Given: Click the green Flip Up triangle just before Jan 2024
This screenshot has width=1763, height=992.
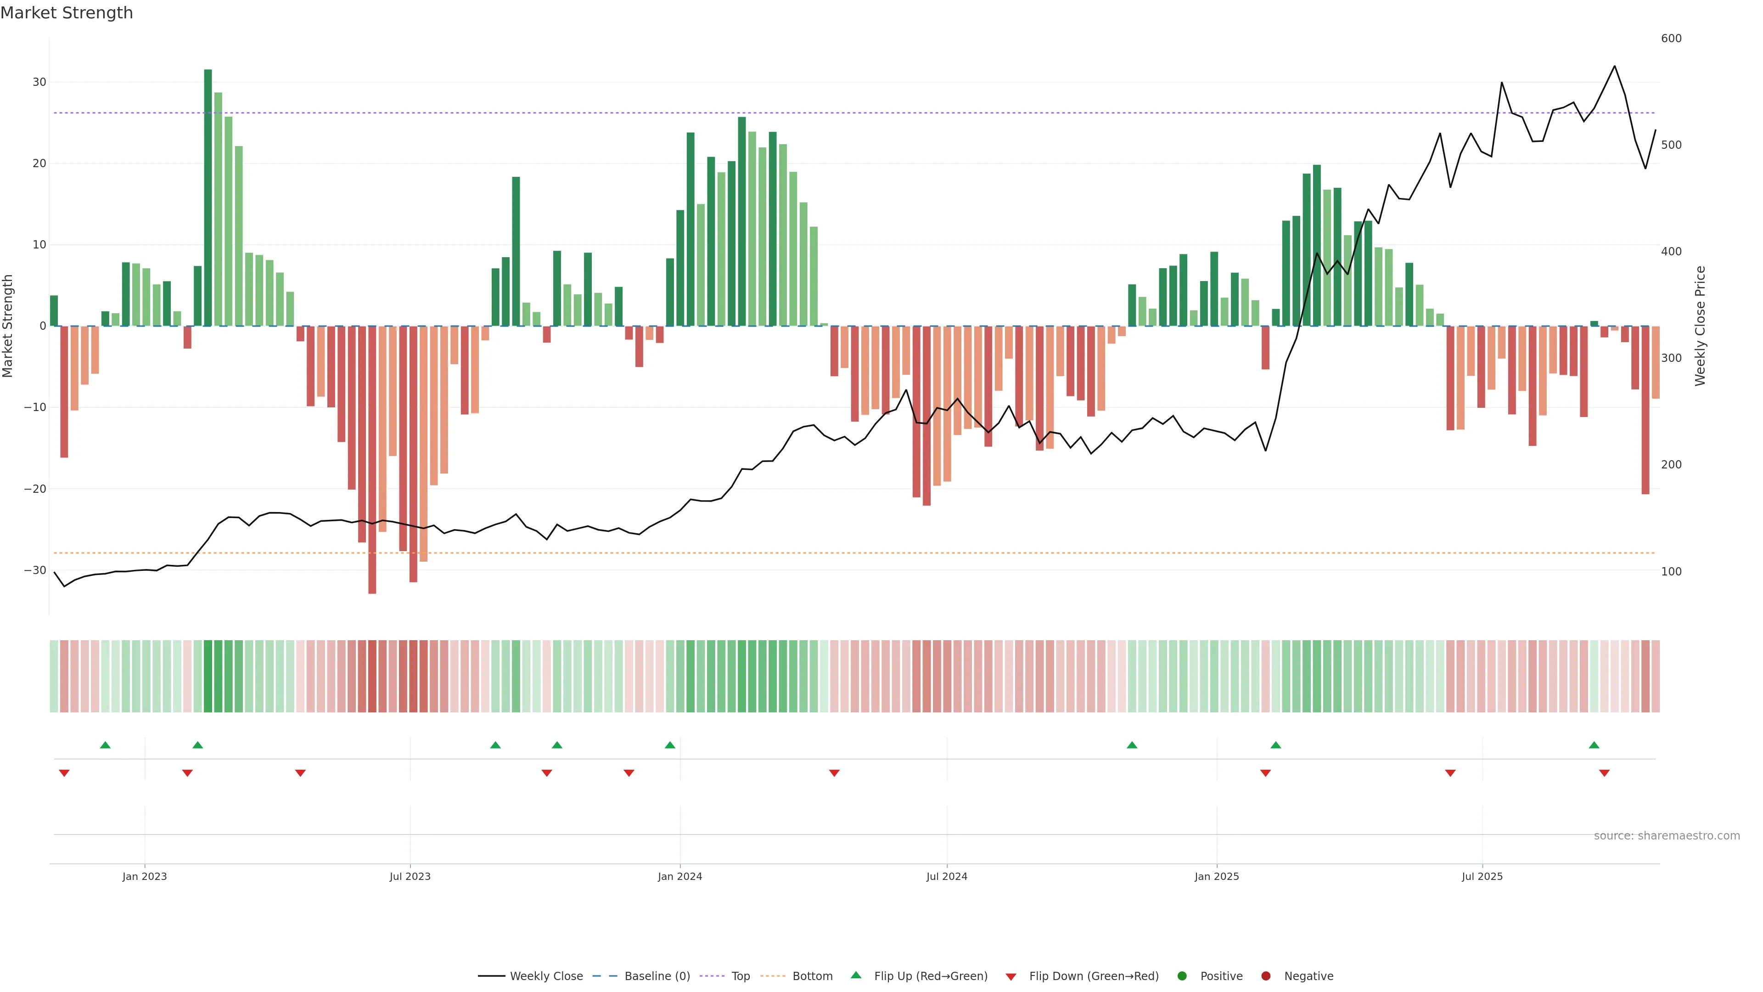Looking at the screenshot, I should pos(670,745).
